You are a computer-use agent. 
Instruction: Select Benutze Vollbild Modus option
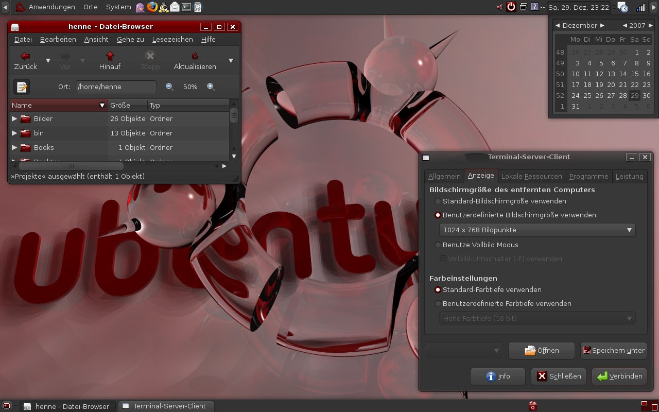pyautogui.click(x=476, y=245)
